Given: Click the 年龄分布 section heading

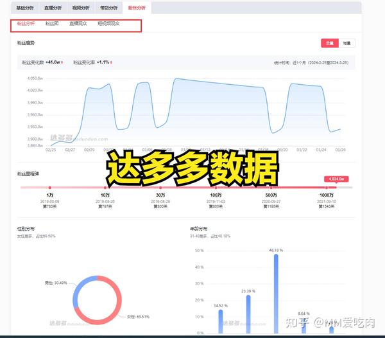Looking at the screenshot, I should tap(198, 229).
